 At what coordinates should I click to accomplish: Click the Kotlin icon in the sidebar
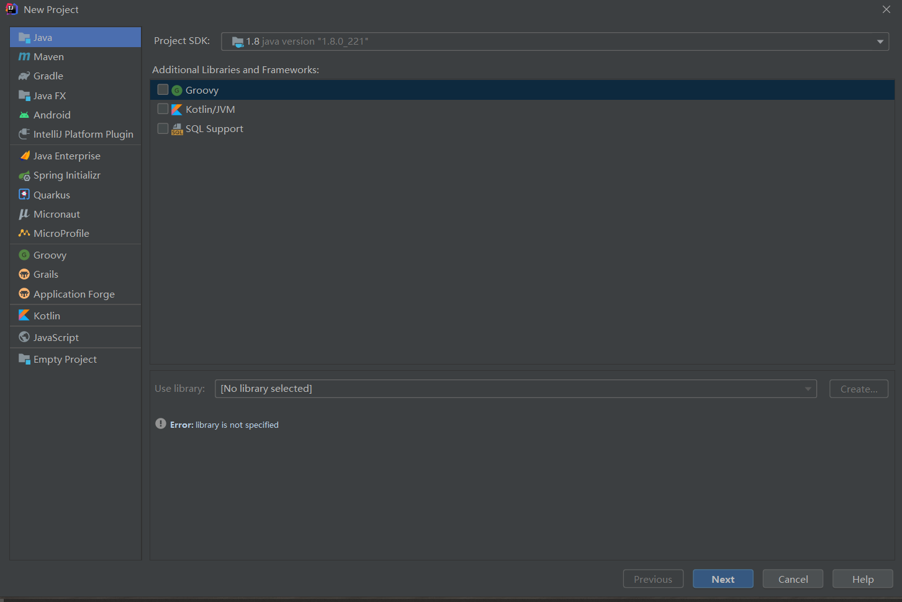24,316
